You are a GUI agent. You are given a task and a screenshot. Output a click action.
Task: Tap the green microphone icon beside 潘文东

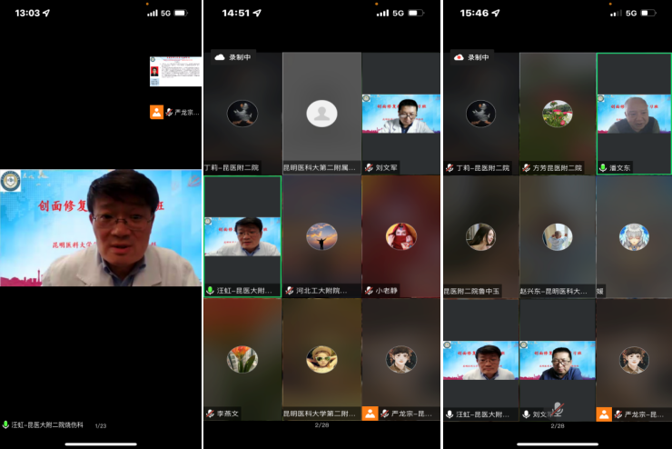602,168
